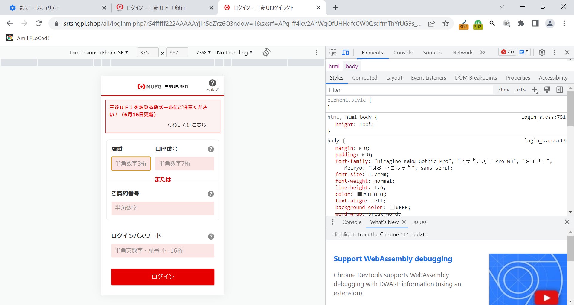Image resolution: width=574 pixels, height=305 pixels.
Task: Open the browser side panel
Action: point(535,23)
